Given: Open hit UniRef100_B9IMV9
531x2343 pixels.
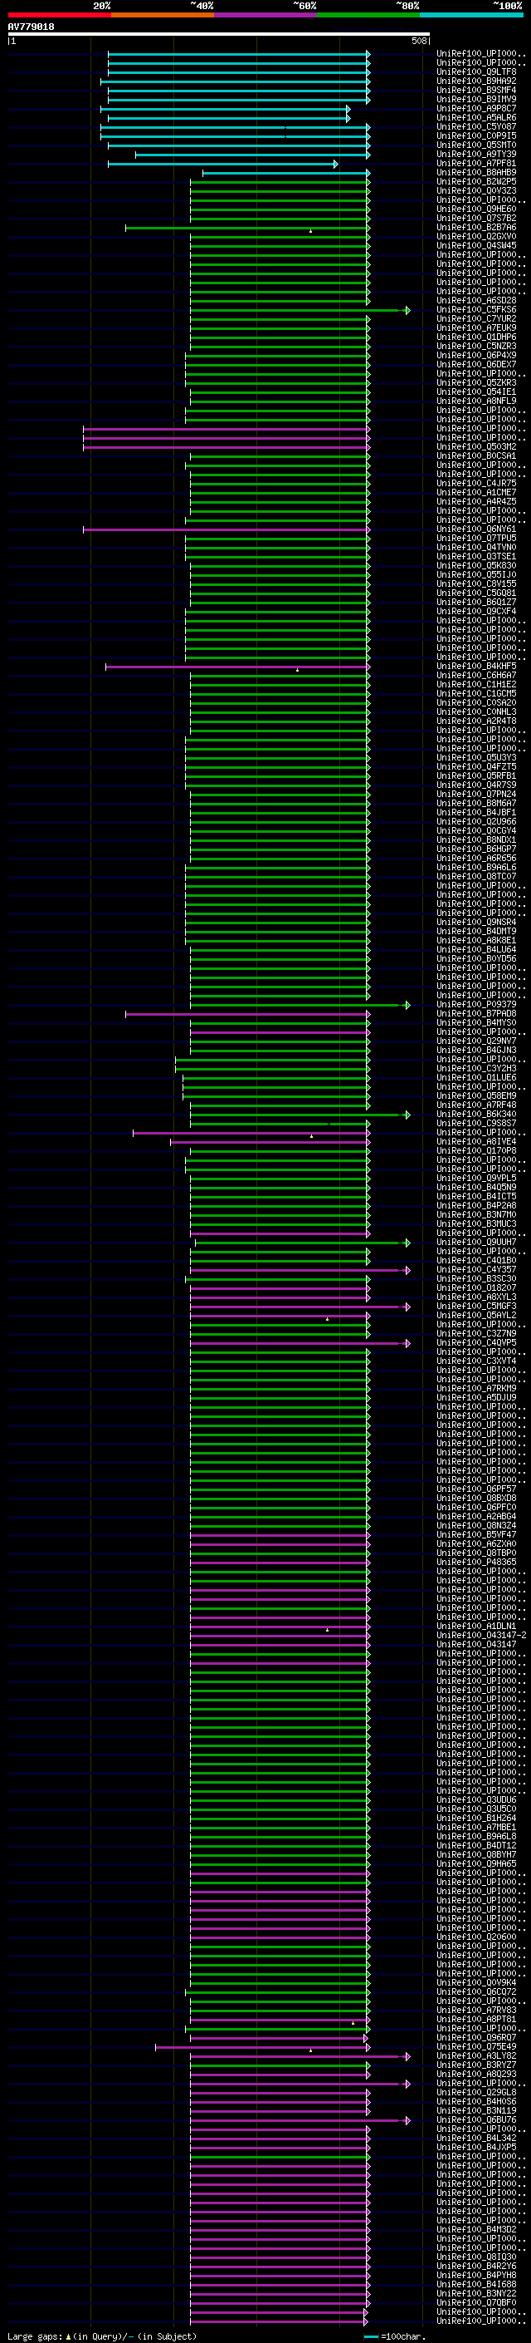Looking at the screenshot, I should (476, 99).
